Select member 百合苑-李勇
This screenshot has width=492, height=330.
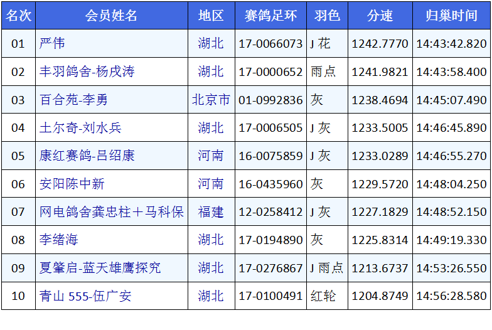(x=73, y=100)
